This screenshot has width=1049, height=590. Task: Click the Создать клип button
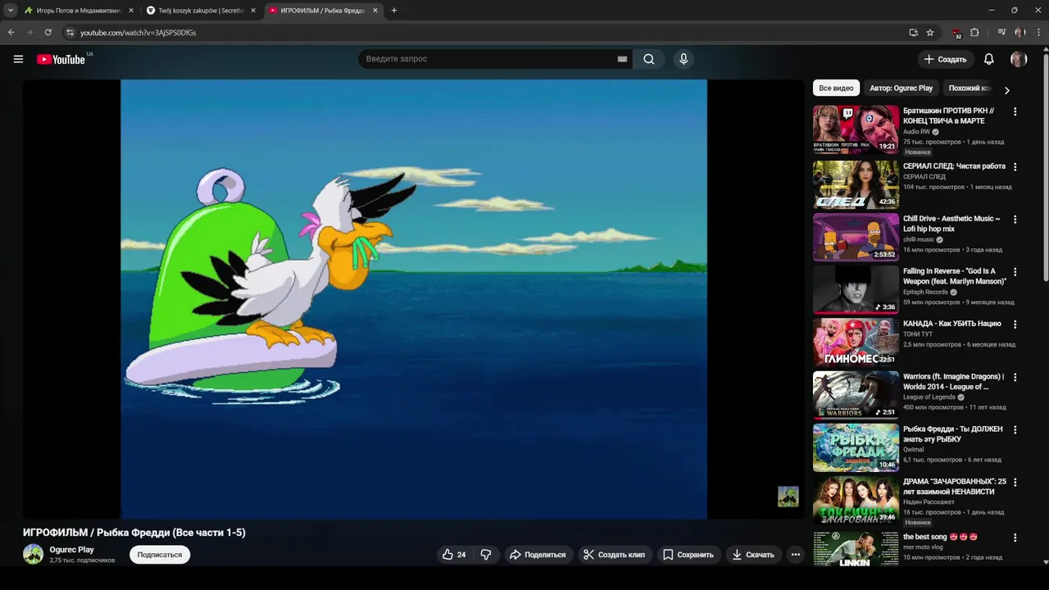point(614,555)
